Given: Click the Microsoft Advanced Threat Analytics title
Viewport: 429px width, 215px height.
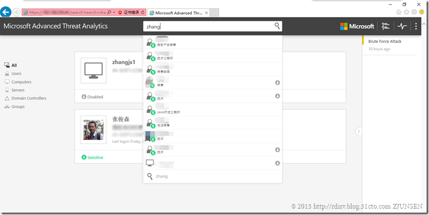Looking at the screenshot, I should click(56, 26).
